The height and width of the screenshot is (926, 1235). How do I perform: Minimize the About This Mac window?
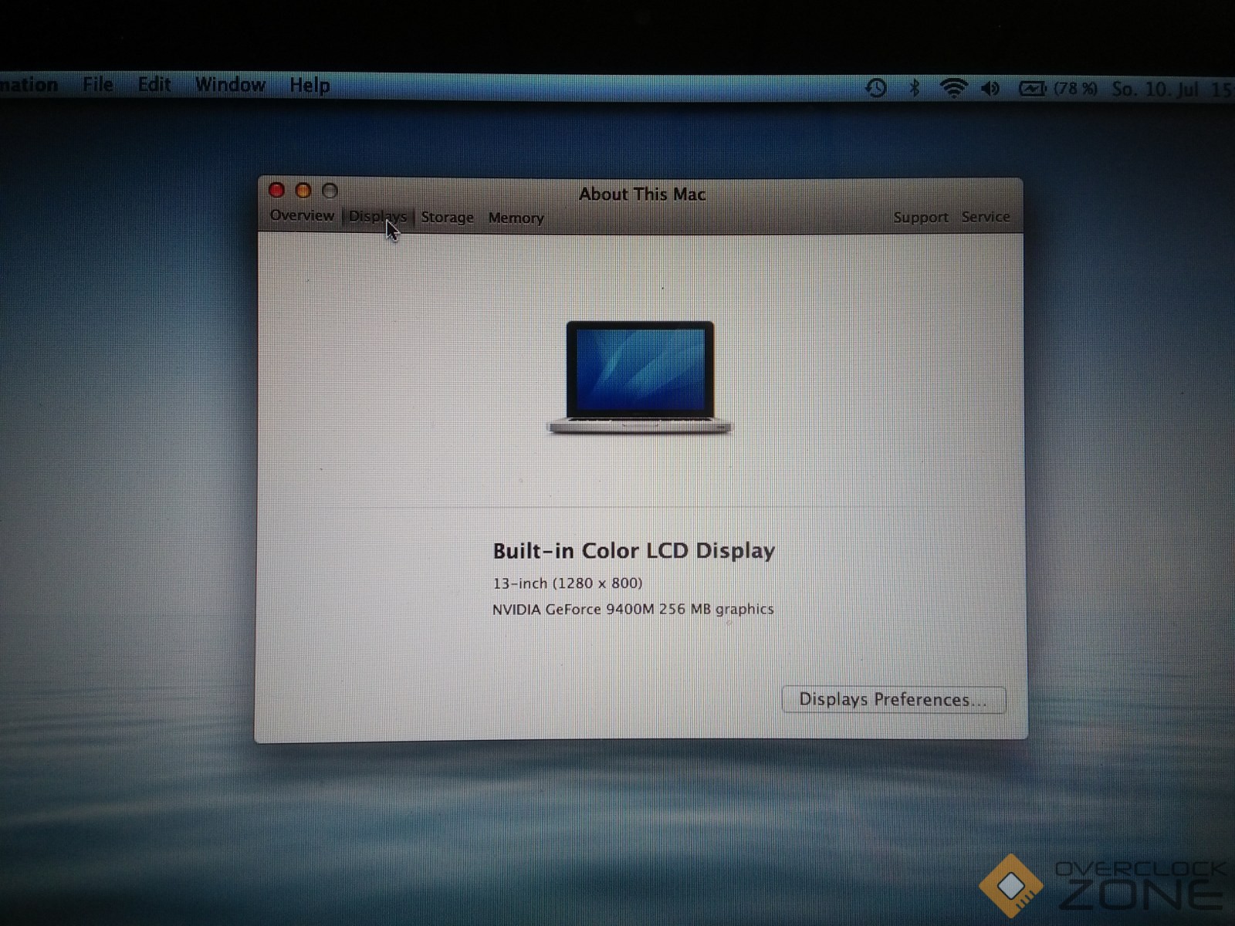tap(303, 191)
